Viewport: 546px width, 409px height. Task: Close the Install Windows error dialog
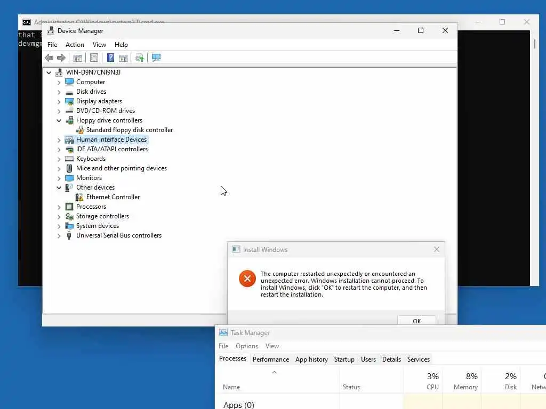click(x=436, y=249)
